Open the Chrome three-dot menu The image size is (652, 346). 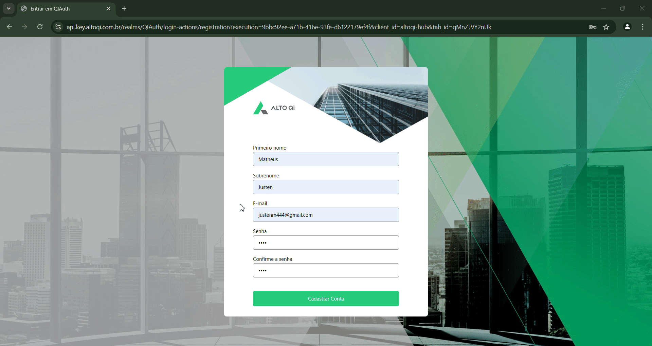(642, 27)
